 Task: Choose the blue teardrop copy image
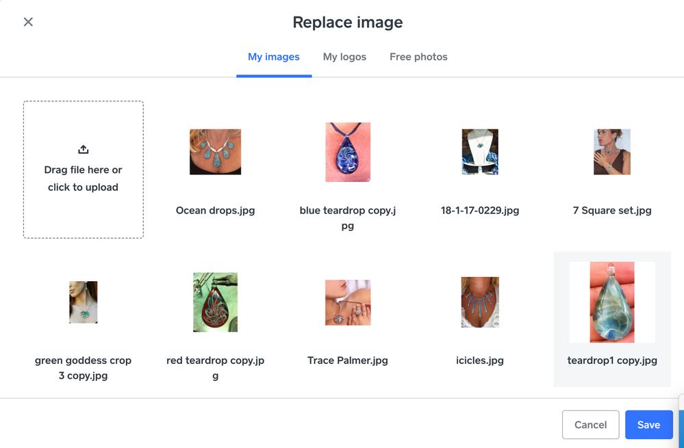click(348, 152)
